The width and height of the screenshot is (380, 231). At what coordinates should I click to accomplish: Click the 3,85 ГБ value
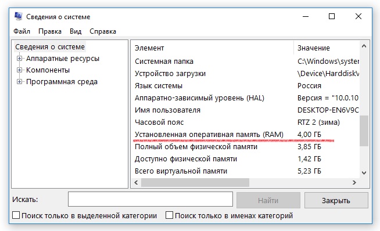309,147
